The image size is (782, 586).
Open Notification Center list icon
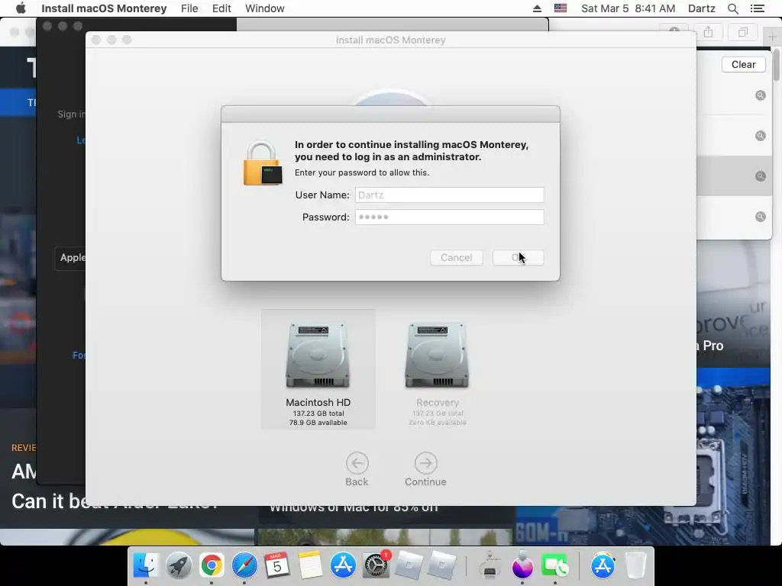pos(757,8)
